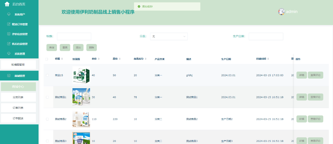Focus the 标题 search input field

[74, 36]
